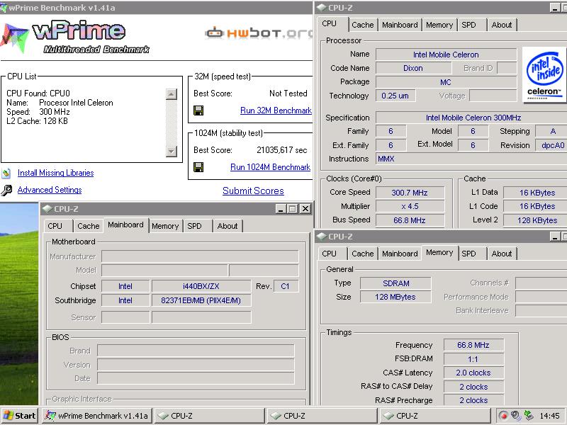Screen dimensions: 567x425
Task: Switch to Cache tab in Mainboard CPU-Z window
Action: (x=88, y=226)
